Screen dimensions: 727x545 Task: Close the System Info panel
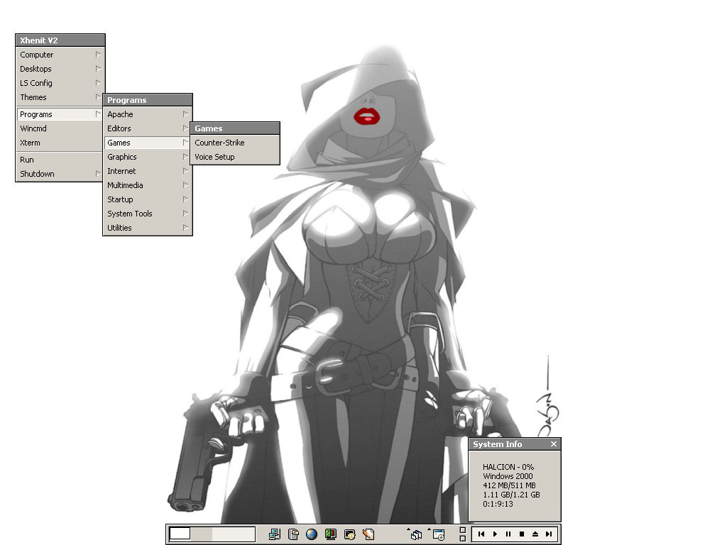tap(554, 444)
